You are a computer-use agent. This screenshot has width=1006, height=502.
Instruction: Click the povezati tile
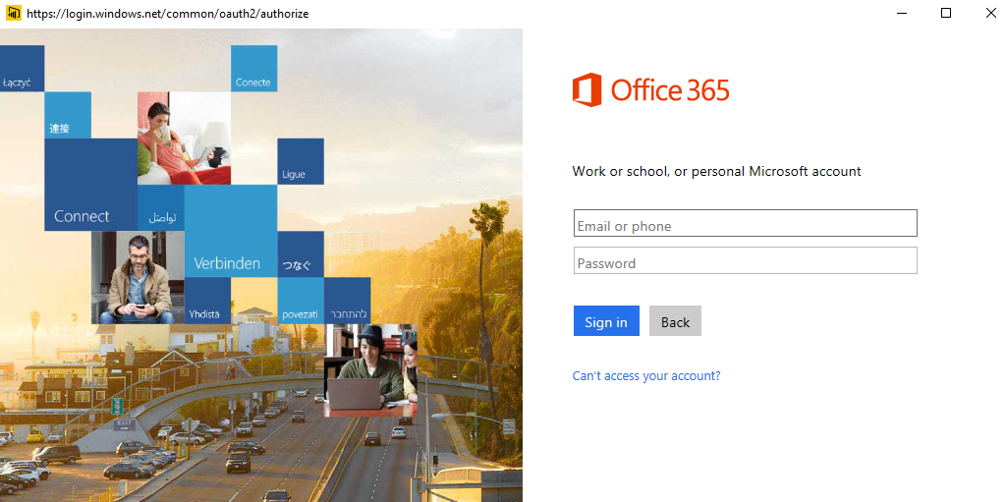tap(301, 301)
